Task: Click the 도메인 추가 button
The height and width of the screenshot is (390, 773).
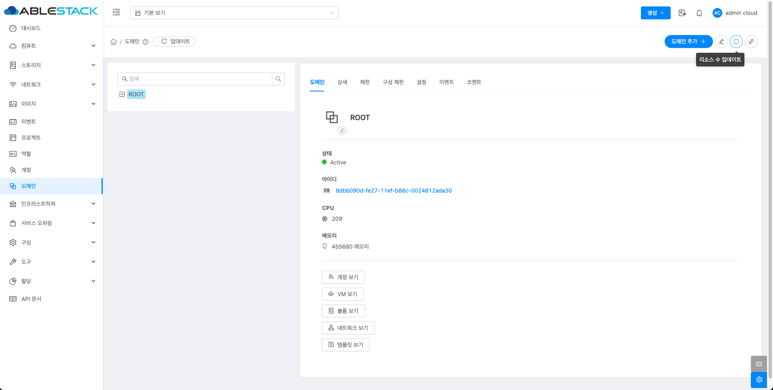Action: [x=688, y=41]
